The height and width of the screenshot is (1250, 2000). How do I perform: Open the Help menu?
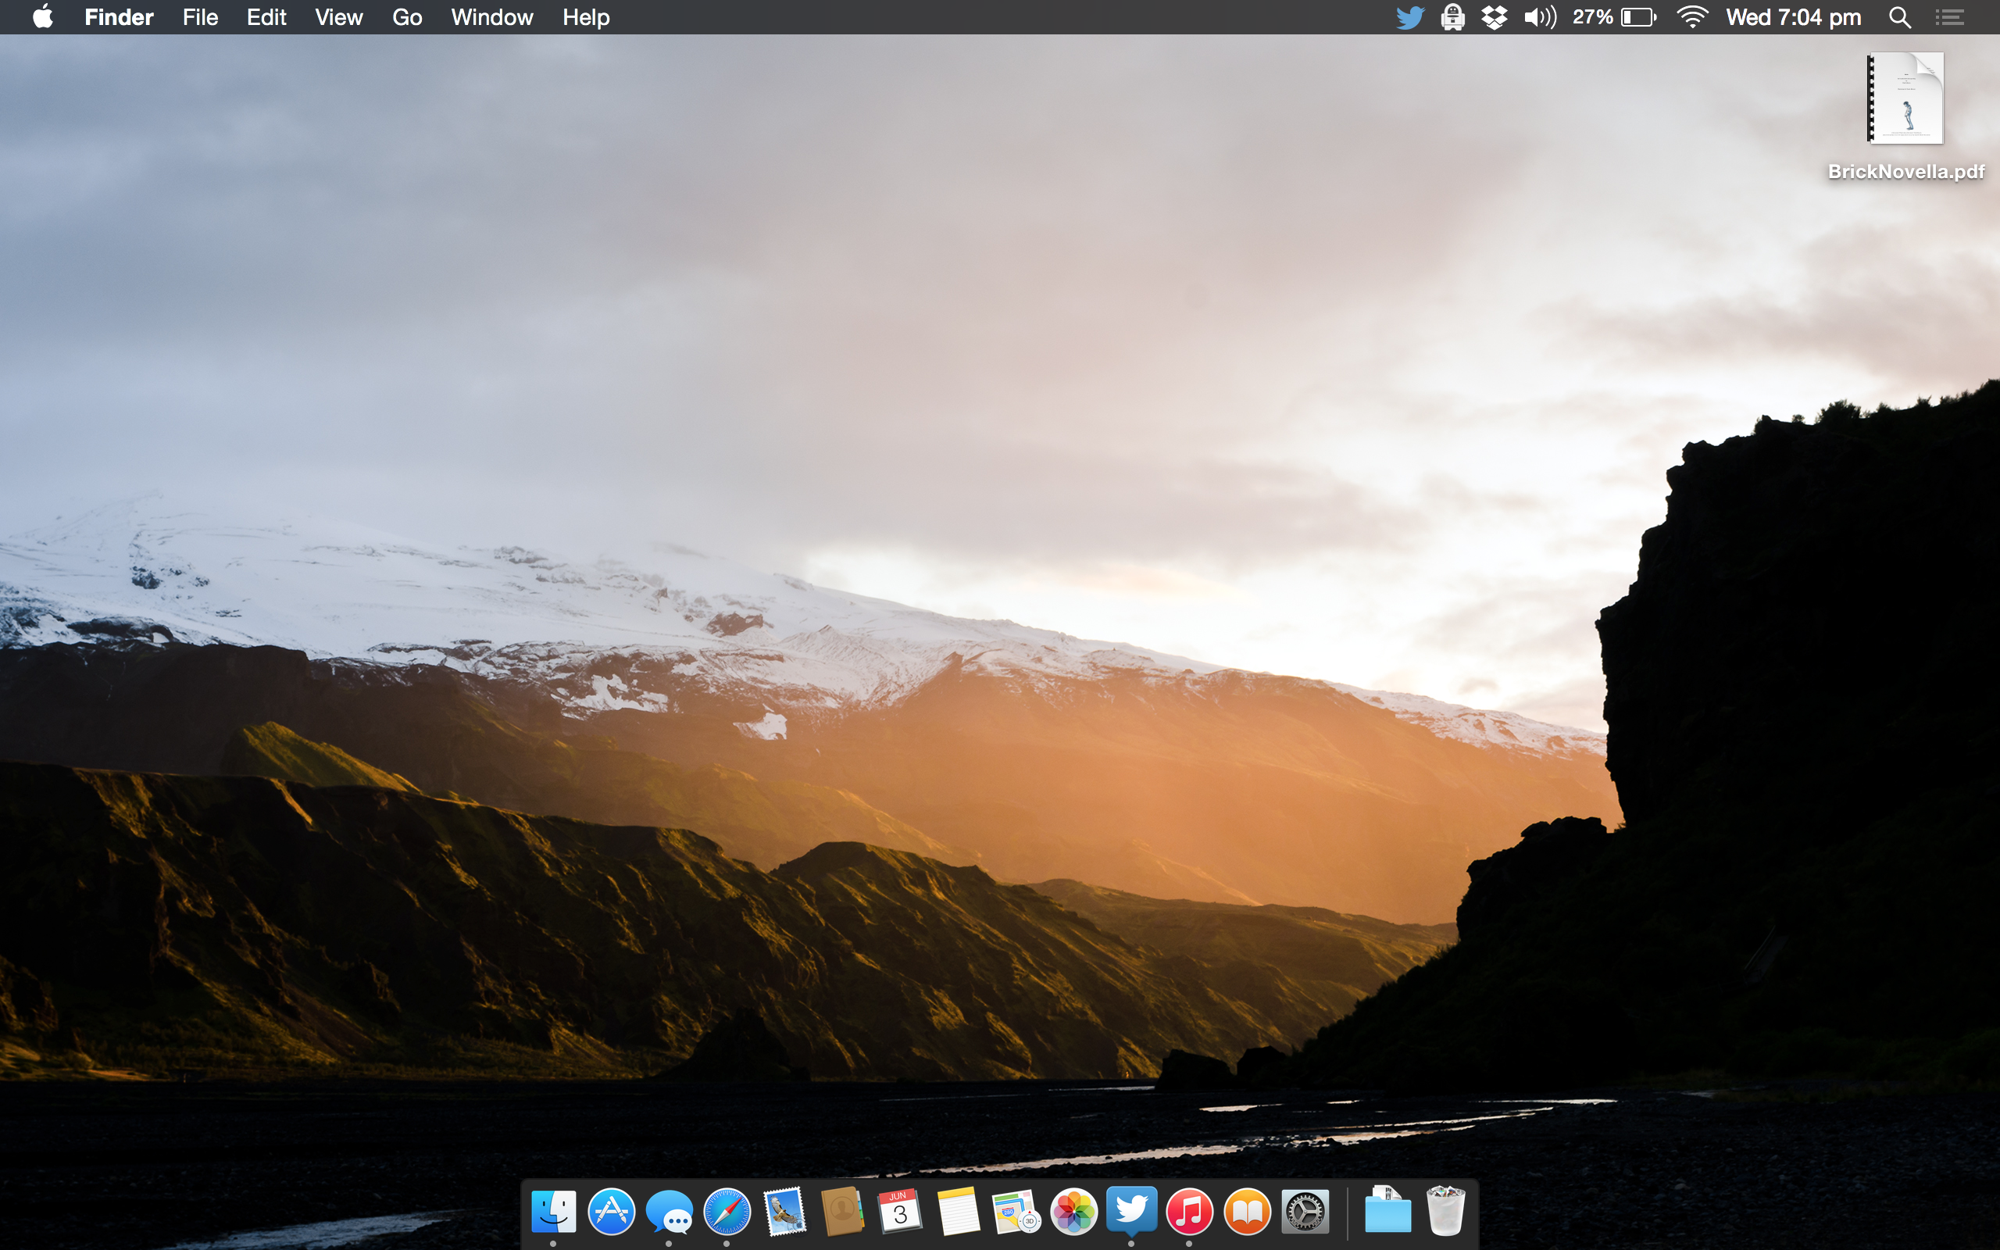[x=586, y=16]
